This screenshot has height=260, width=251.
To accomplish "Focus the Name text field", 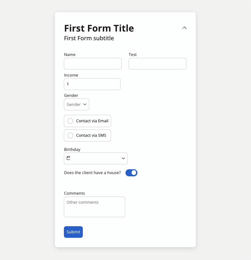I will coord(93,64).
